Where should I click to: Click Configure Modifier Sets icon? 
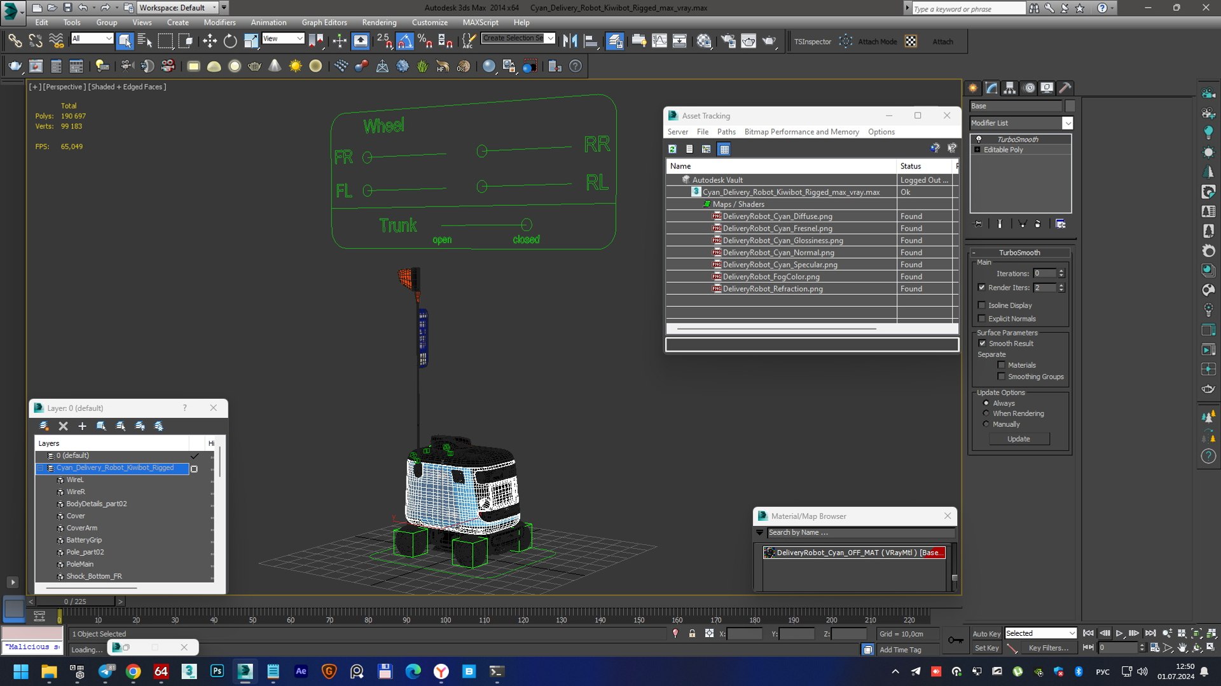coord(1060,224)
